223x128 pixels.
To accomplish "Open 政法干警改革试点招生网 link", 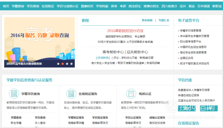I will coord(194,64).
